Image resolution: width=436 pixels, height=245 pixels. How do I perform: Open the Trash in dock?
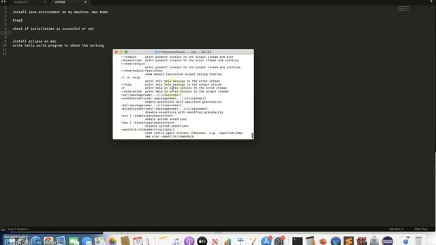click(x=418, y=241)
